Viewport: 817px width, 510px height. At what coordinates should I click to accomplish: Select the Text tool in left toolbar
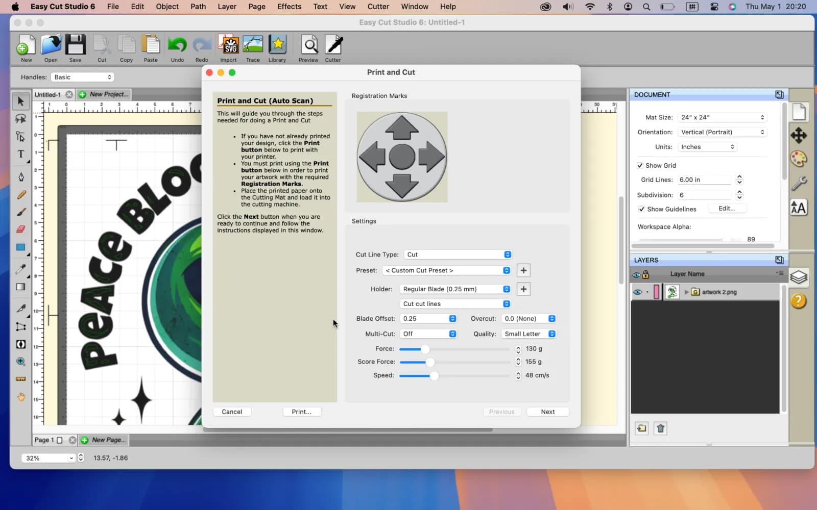tap(20, 154)
